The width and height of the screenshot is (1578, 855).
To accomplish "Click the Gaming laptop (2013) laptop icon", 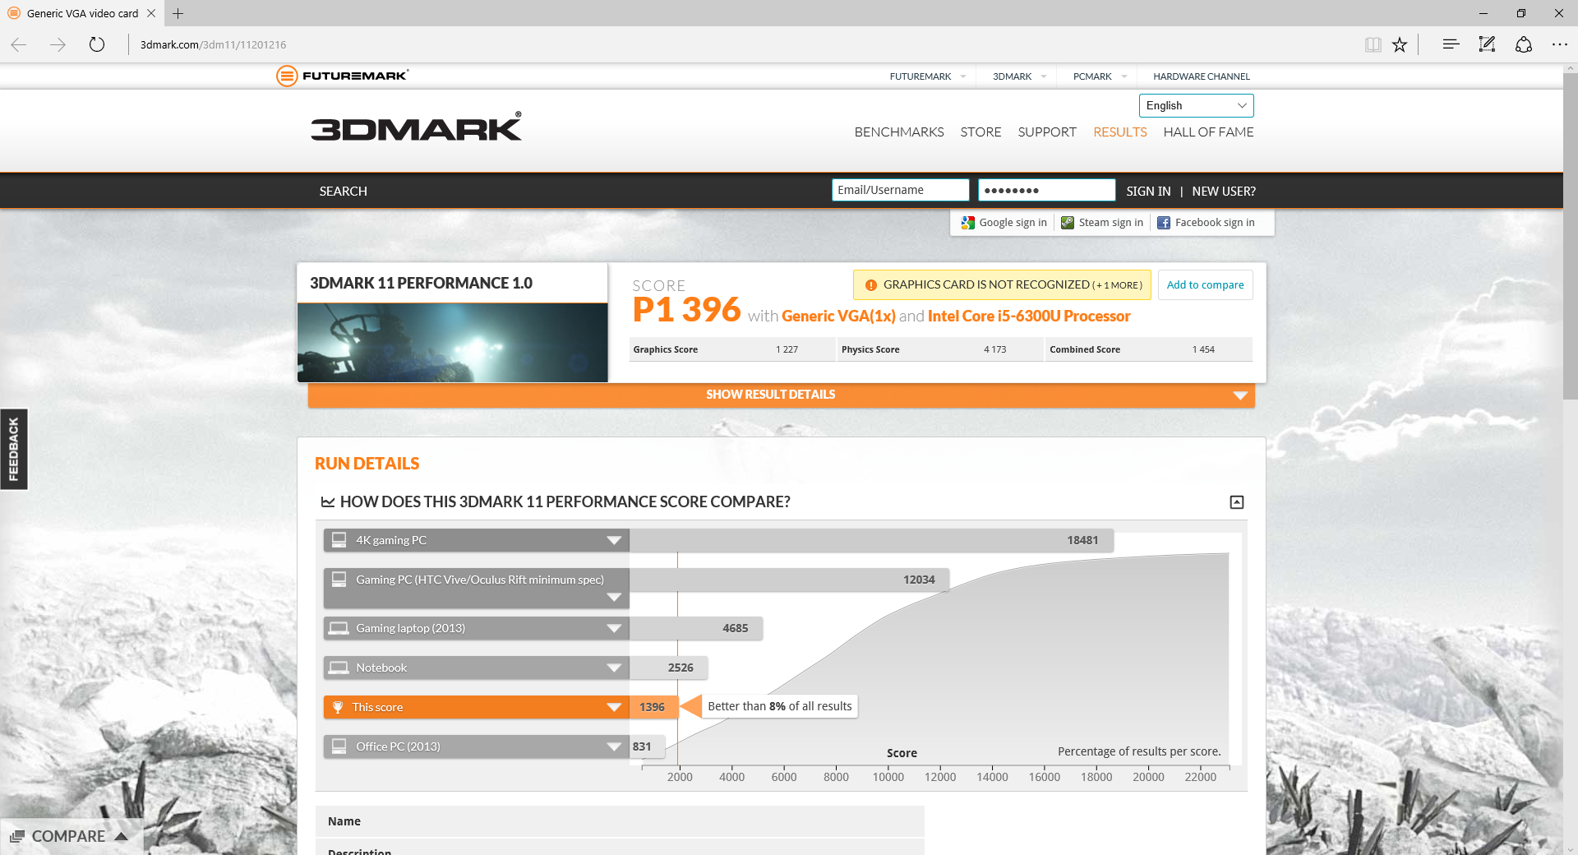I will click(339, 628).
